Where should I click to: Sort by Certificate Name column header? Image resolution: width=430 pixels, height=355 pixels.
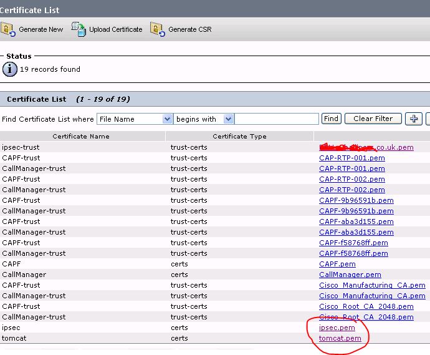click(81, 136)
